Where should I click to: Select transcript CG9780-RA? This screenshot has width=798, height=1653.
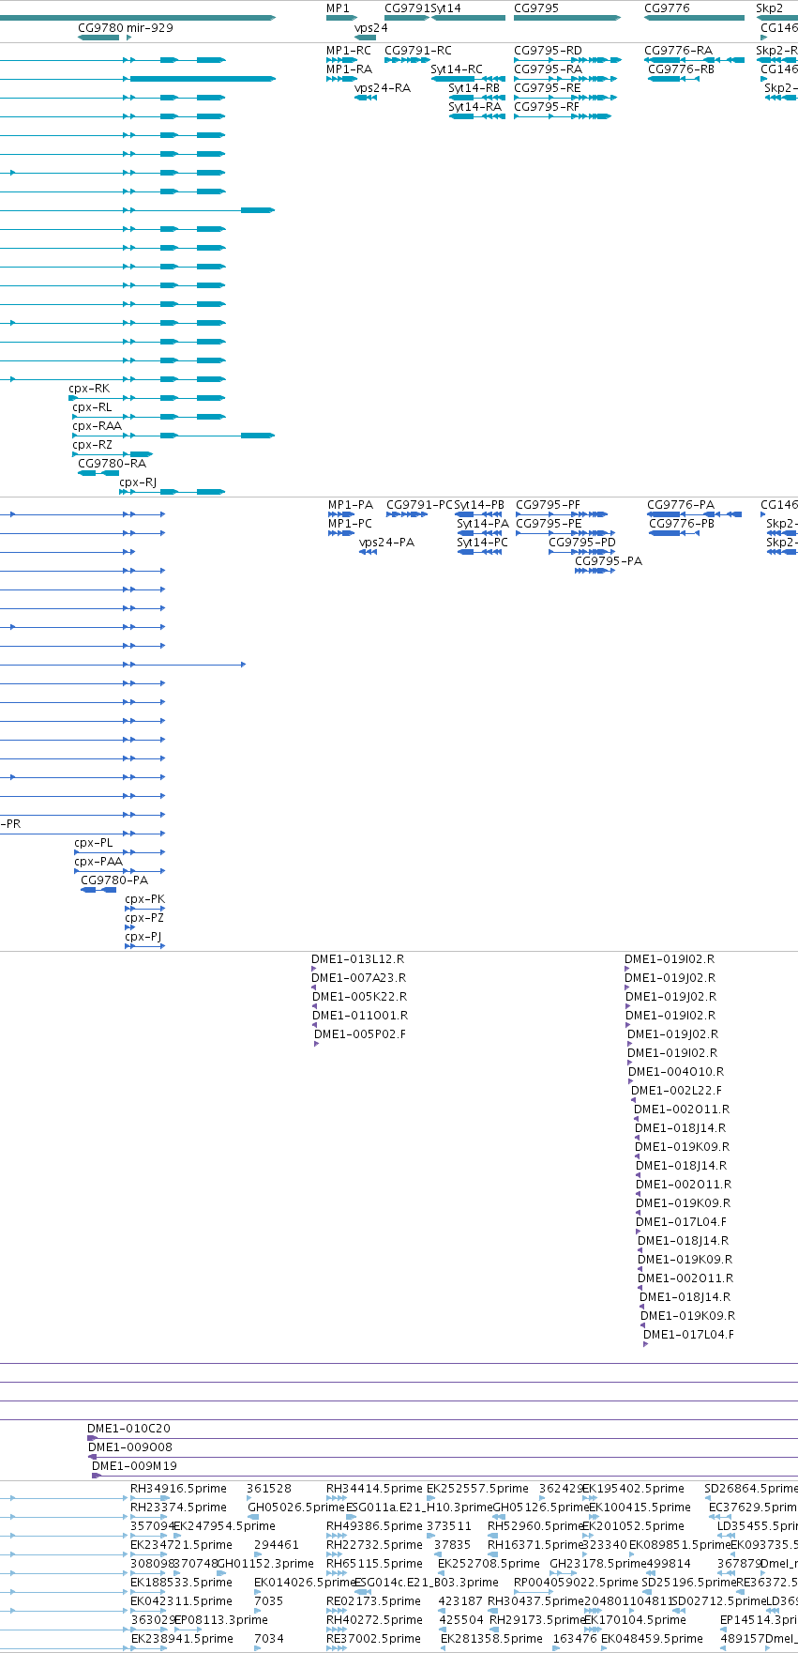click(112, 464)
